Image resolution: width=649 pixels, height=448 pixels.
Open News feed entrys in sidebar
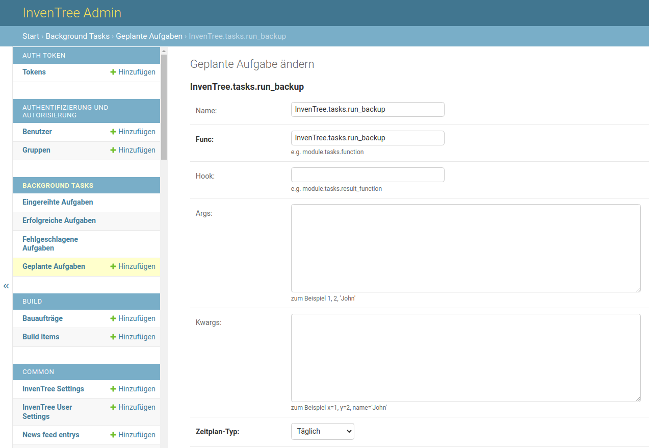pyautogui.click(x=51, y=435)
